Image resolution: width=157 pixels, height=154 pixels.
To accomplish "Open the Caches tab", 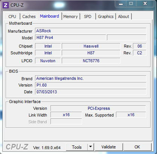I will (x=29, y=16).
